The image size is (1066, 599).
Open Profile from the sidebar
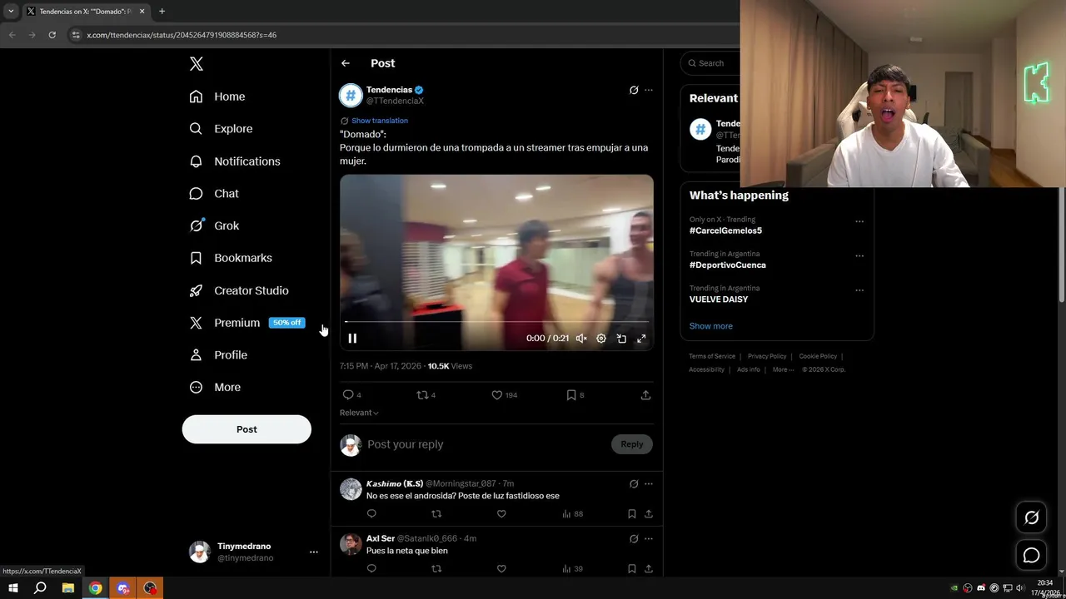(x=218, y=355)
